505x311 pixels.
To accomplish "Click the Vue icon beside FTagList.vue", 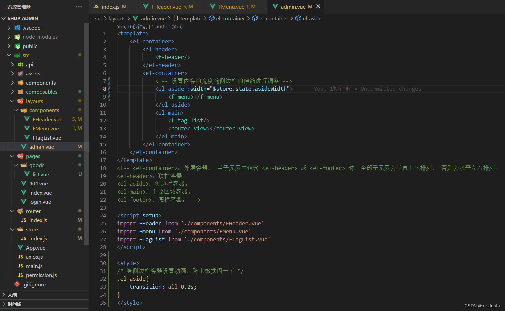I will (27, 138).
